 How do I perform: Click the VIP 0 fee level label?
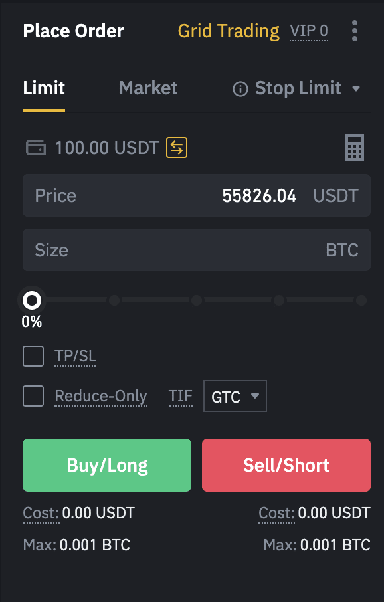point(309,31)
